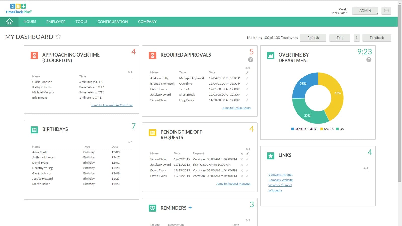Viewport: 402px width, 226px height.
Task: Open the Weather Channel link
Action: (x=280, y=185)
